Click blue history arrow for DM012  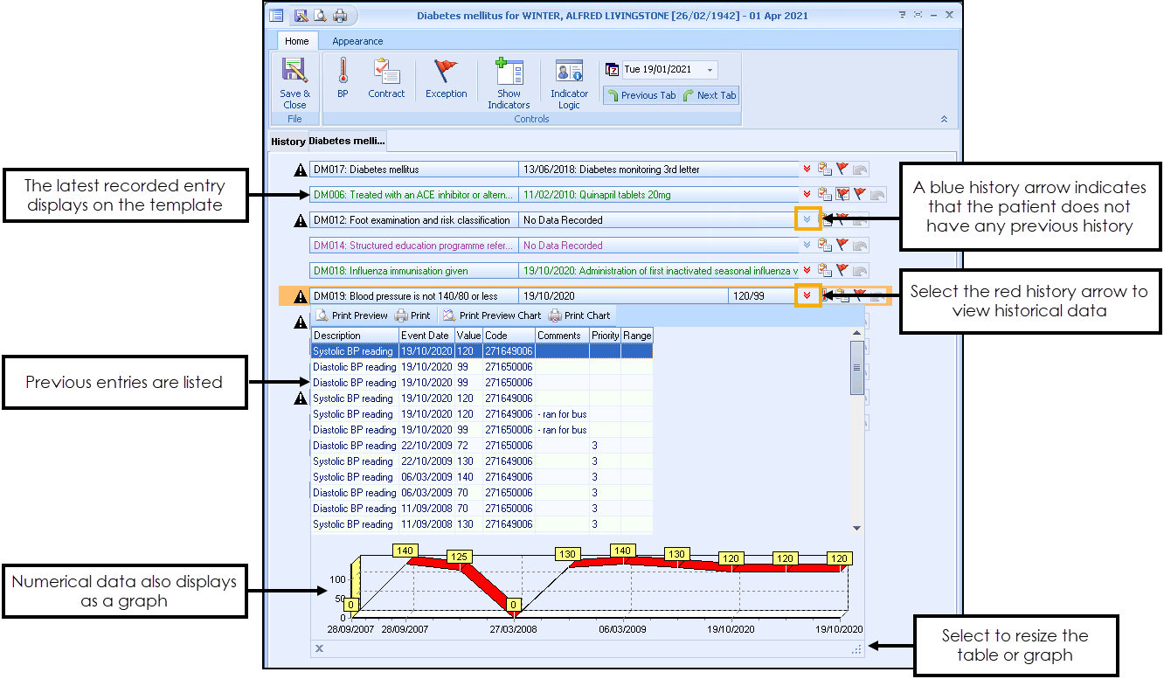coord(807,220)
